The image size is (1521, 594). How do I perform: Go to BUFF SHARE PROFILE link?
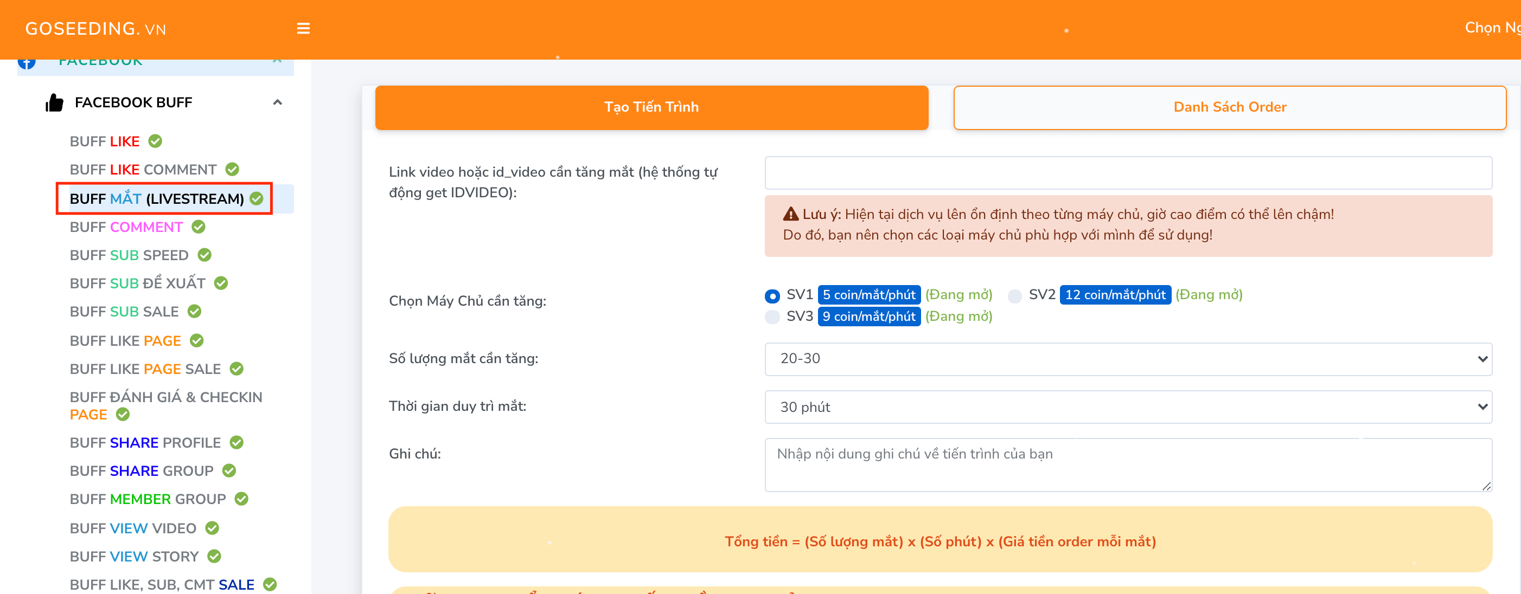pyautogui.click(x=145, y=442)
